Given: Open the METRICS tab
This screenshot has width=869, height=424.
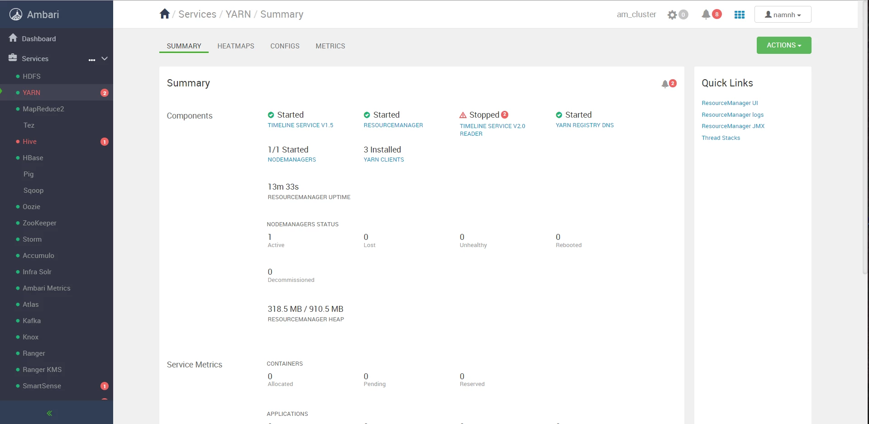Looking at the screenshot, I should point(330,46).
